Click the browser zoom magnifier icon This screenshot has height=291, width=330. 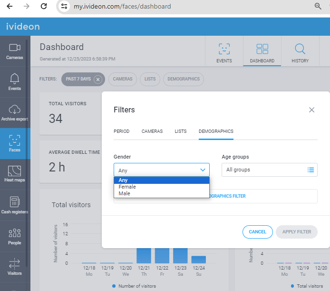pyautogui.click(x=318, y=6)
